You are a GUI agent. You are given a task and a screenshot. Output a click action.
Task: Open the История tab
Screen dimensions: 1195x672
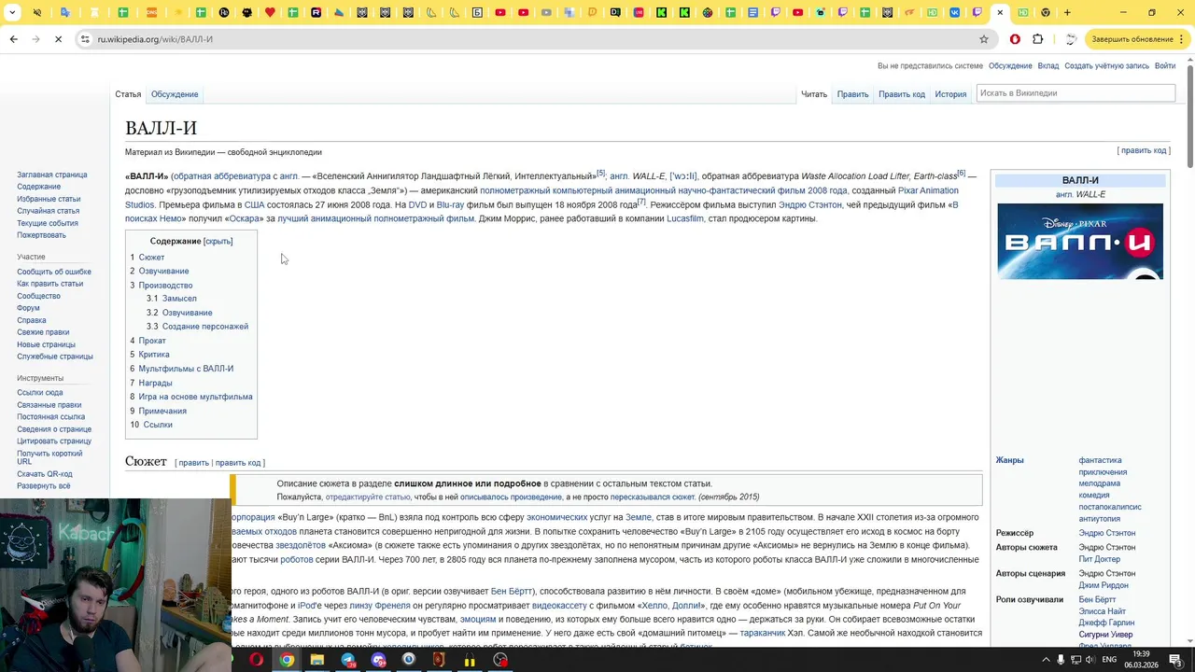(950, 94)
